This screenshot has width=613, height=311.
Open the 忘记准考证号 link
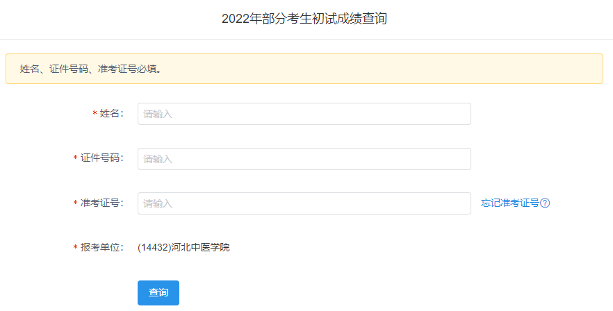click(x=509, y=203)
